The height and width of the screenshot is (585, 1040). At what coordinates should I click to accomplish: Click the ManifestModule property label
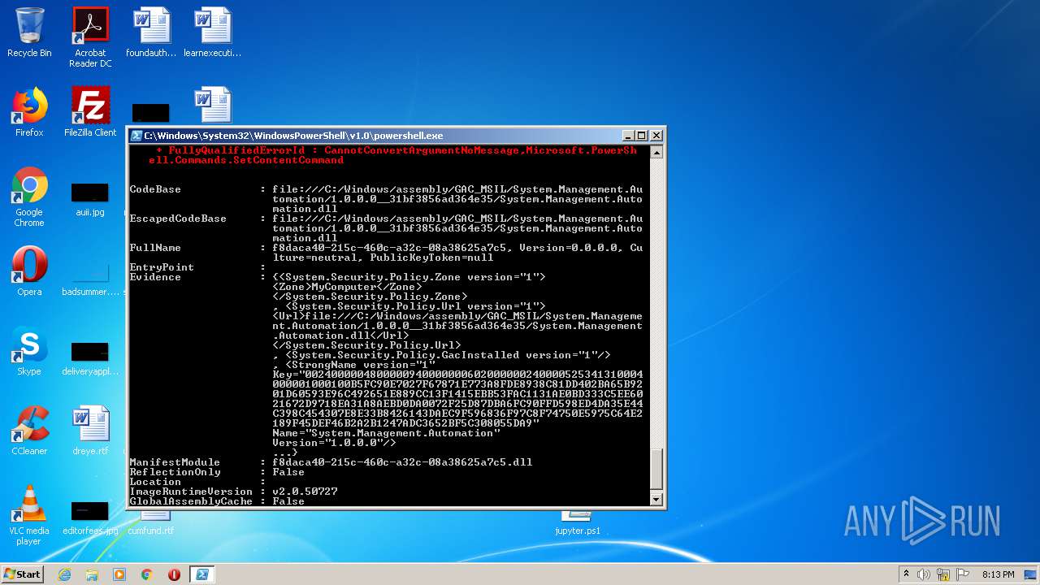pyautogui.click(x=175, y=462)
